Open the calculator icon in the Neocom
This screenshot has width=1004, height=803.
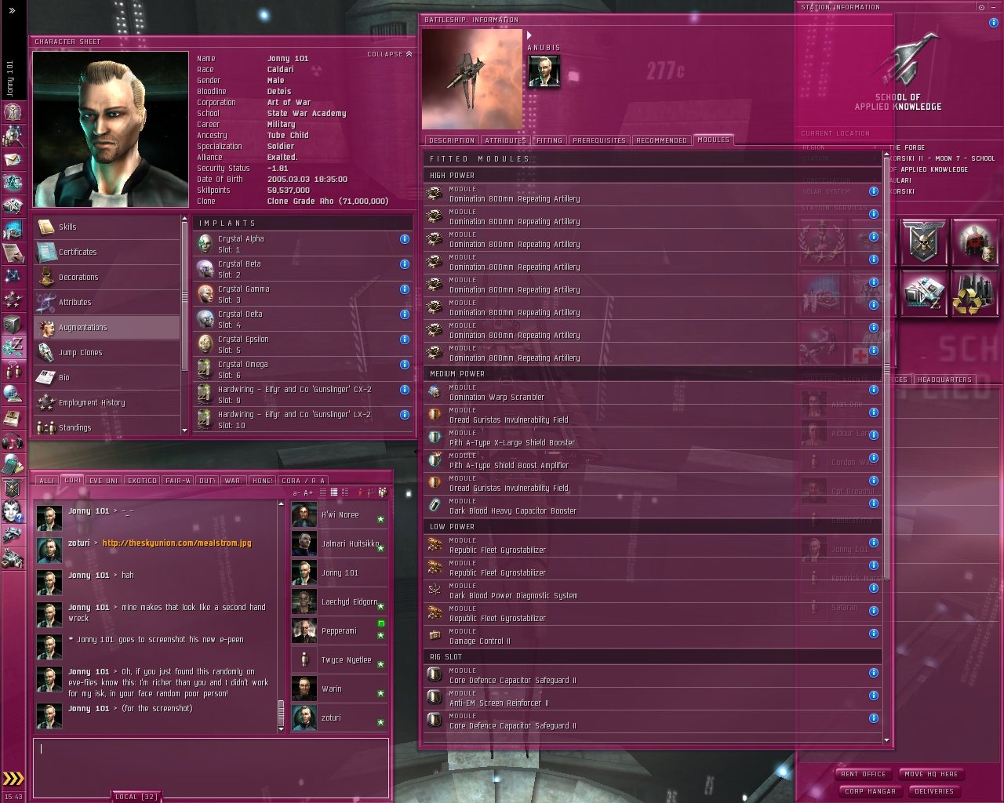click(x=13, y=465)
